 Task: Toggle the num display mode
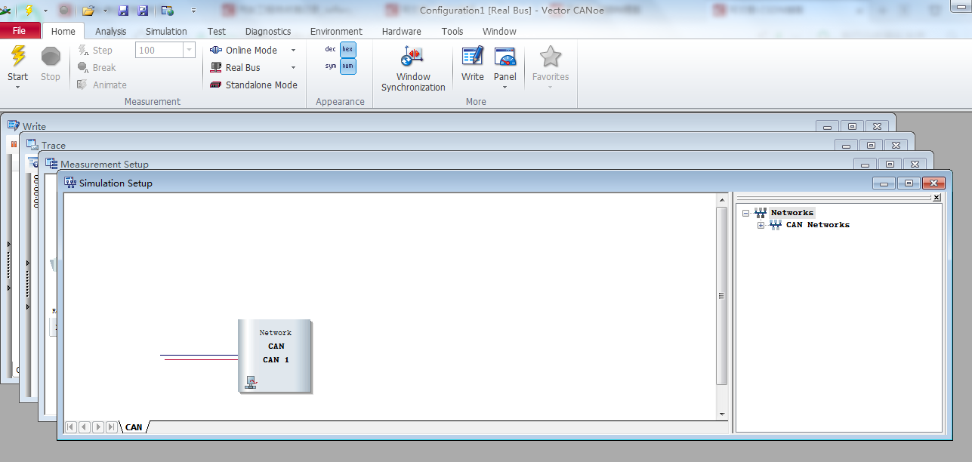(x=347, y=66)
